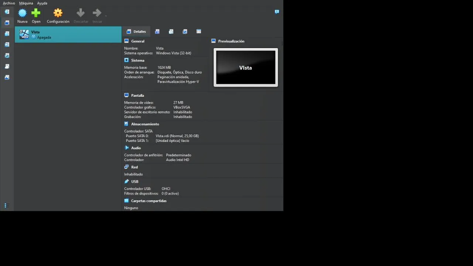Click the Previsualización monitor icon
Image resolution: width=473 pixels, height=266 pixels.
(x=213, y=41)
